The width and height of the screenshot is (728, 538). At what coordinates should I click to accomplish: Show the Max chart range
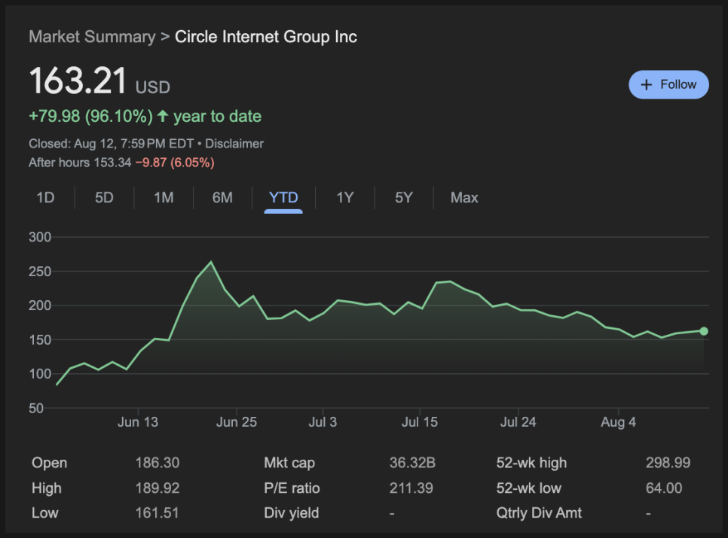tap(464, 198)
